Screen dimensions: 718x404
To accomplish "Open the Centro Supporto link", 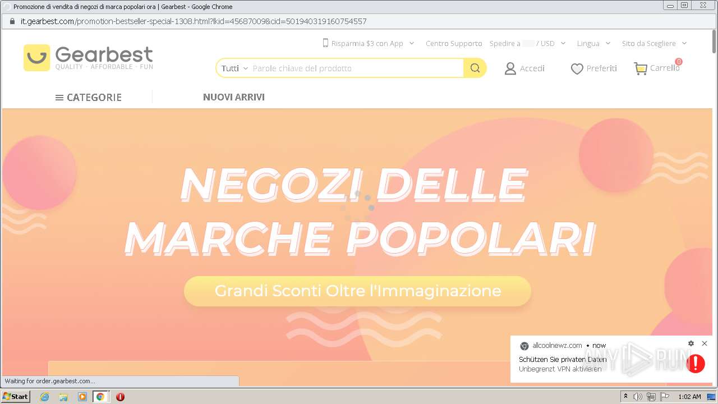I will (454, 43).
